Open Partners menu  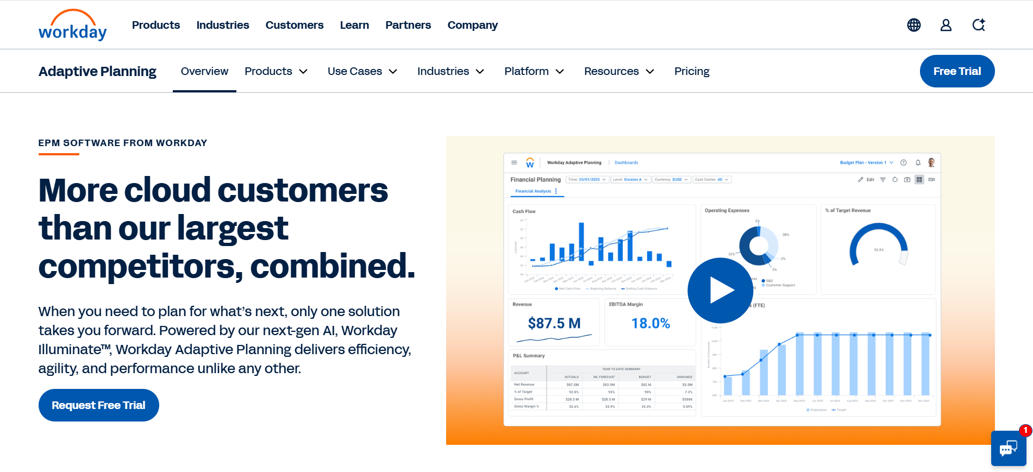pyautogui.click(x=408, y=25)
